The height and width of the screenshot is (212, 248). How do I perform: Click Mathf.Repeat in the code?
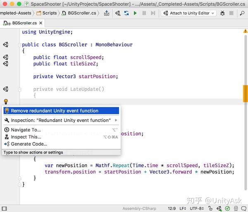coord(112,165)
